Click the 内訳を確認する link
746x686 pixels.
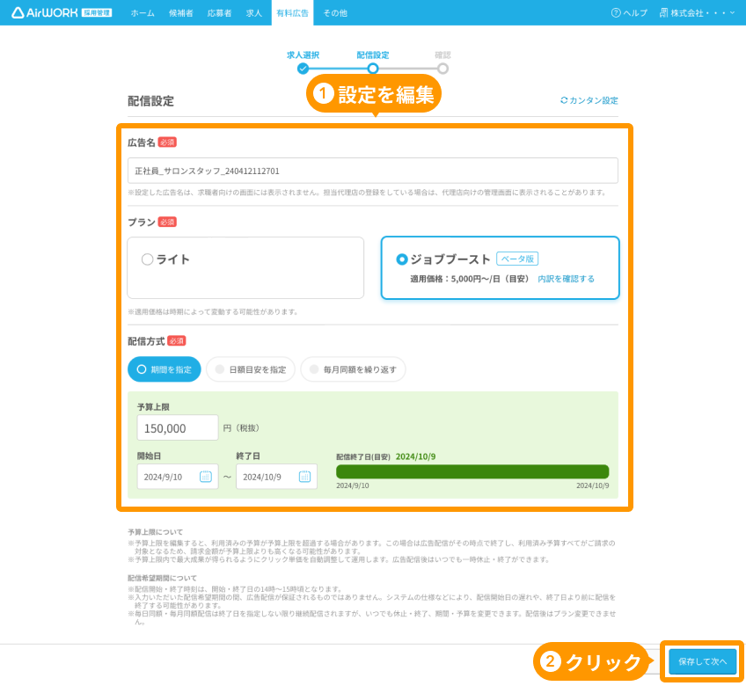pos(567,279)
